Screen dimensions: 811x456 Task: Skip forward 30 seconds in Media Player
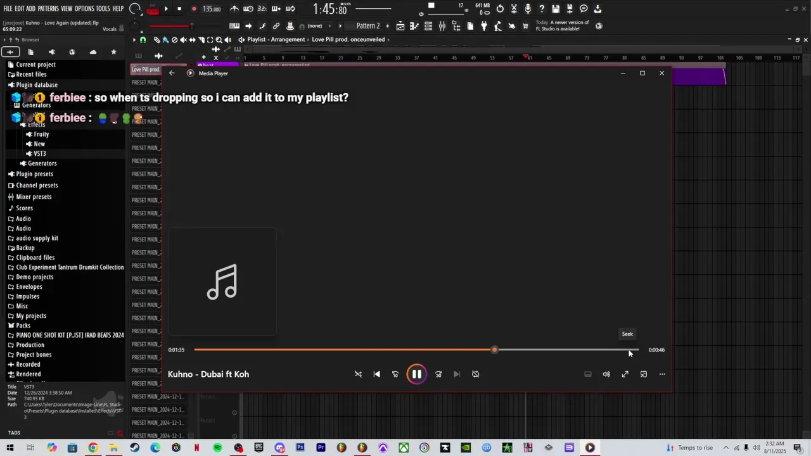(438, 374)
